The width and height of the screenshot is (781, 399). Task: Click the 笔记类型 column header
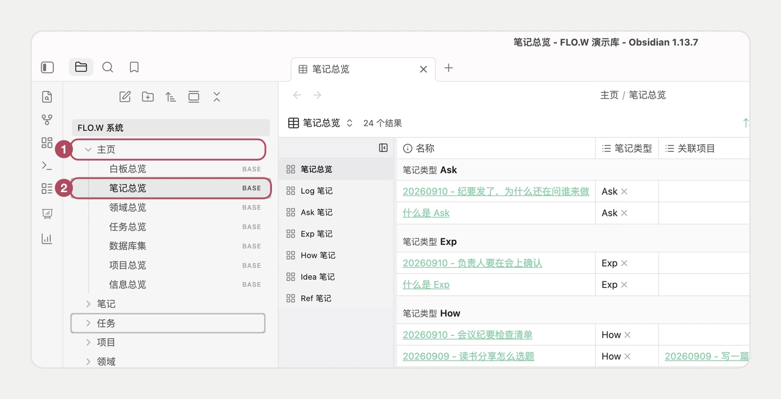click(627, 148)
